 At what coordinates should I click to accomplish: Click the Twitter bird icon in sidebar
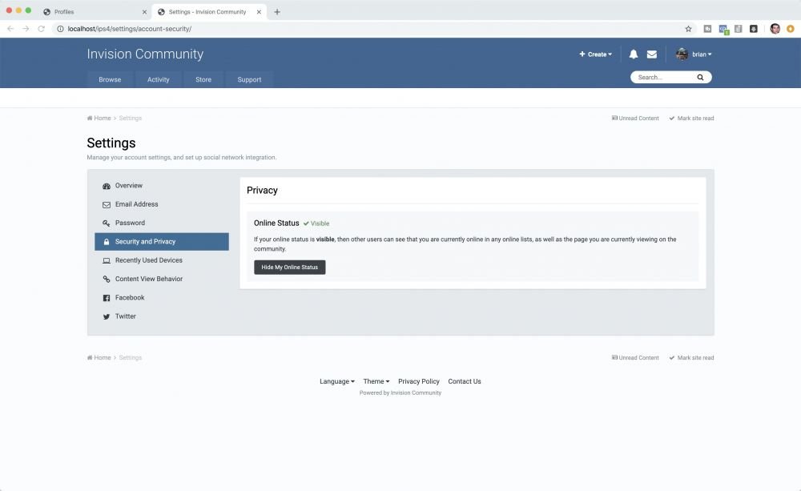(x=107, y=316)
